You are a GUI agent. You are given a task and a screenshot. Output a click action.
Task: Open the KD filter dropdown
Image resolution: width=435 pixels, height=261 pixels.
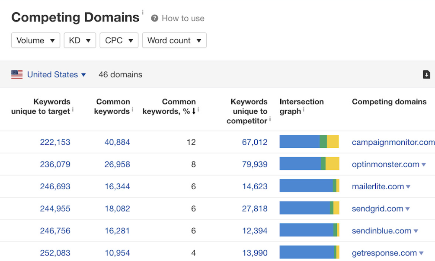[x=80, y=41]
